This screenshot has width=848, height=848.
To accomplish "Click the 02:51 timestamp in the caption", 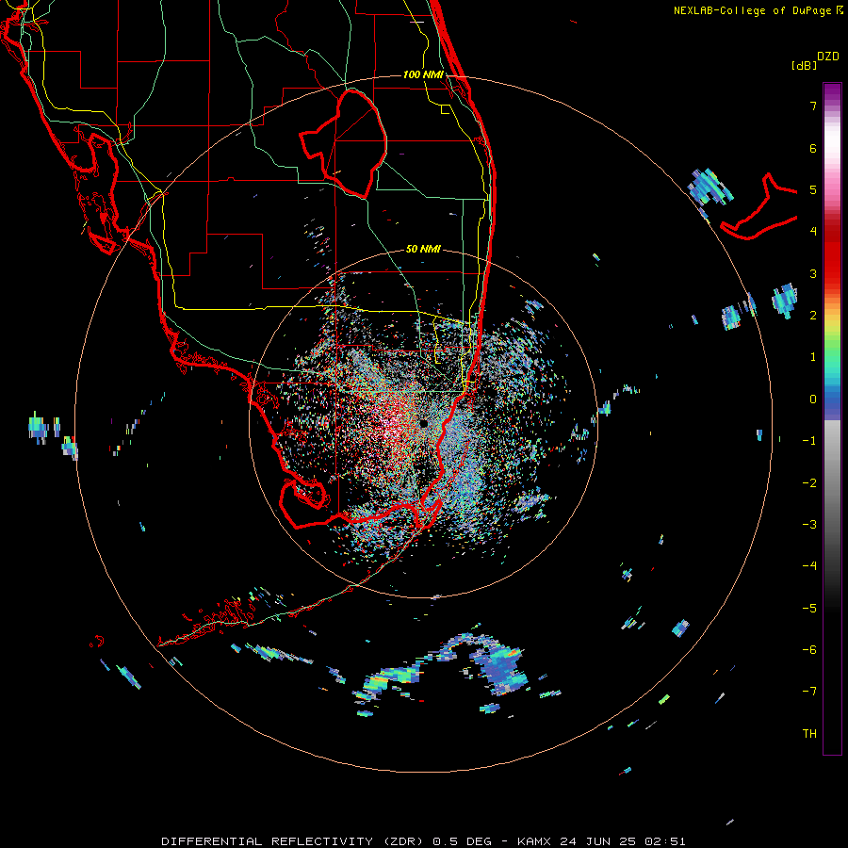I will pyautogui.click(x=665, y=841).
